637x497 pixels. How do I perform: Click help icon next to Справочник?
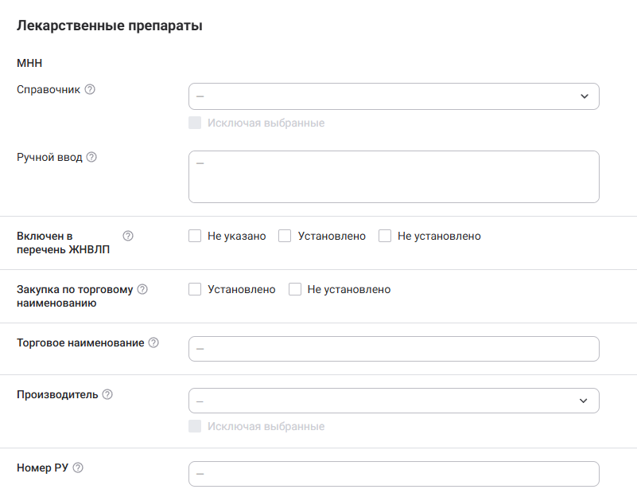click(x=90, y=89)
